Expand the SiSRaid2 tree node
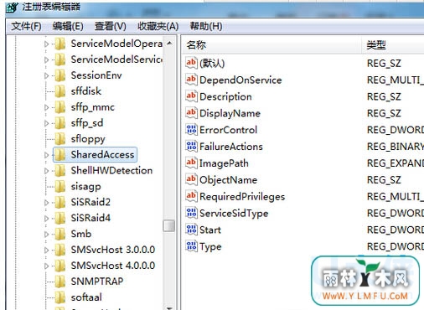The height and width of the screenshot is (310, 424). (x=46, y=203)
